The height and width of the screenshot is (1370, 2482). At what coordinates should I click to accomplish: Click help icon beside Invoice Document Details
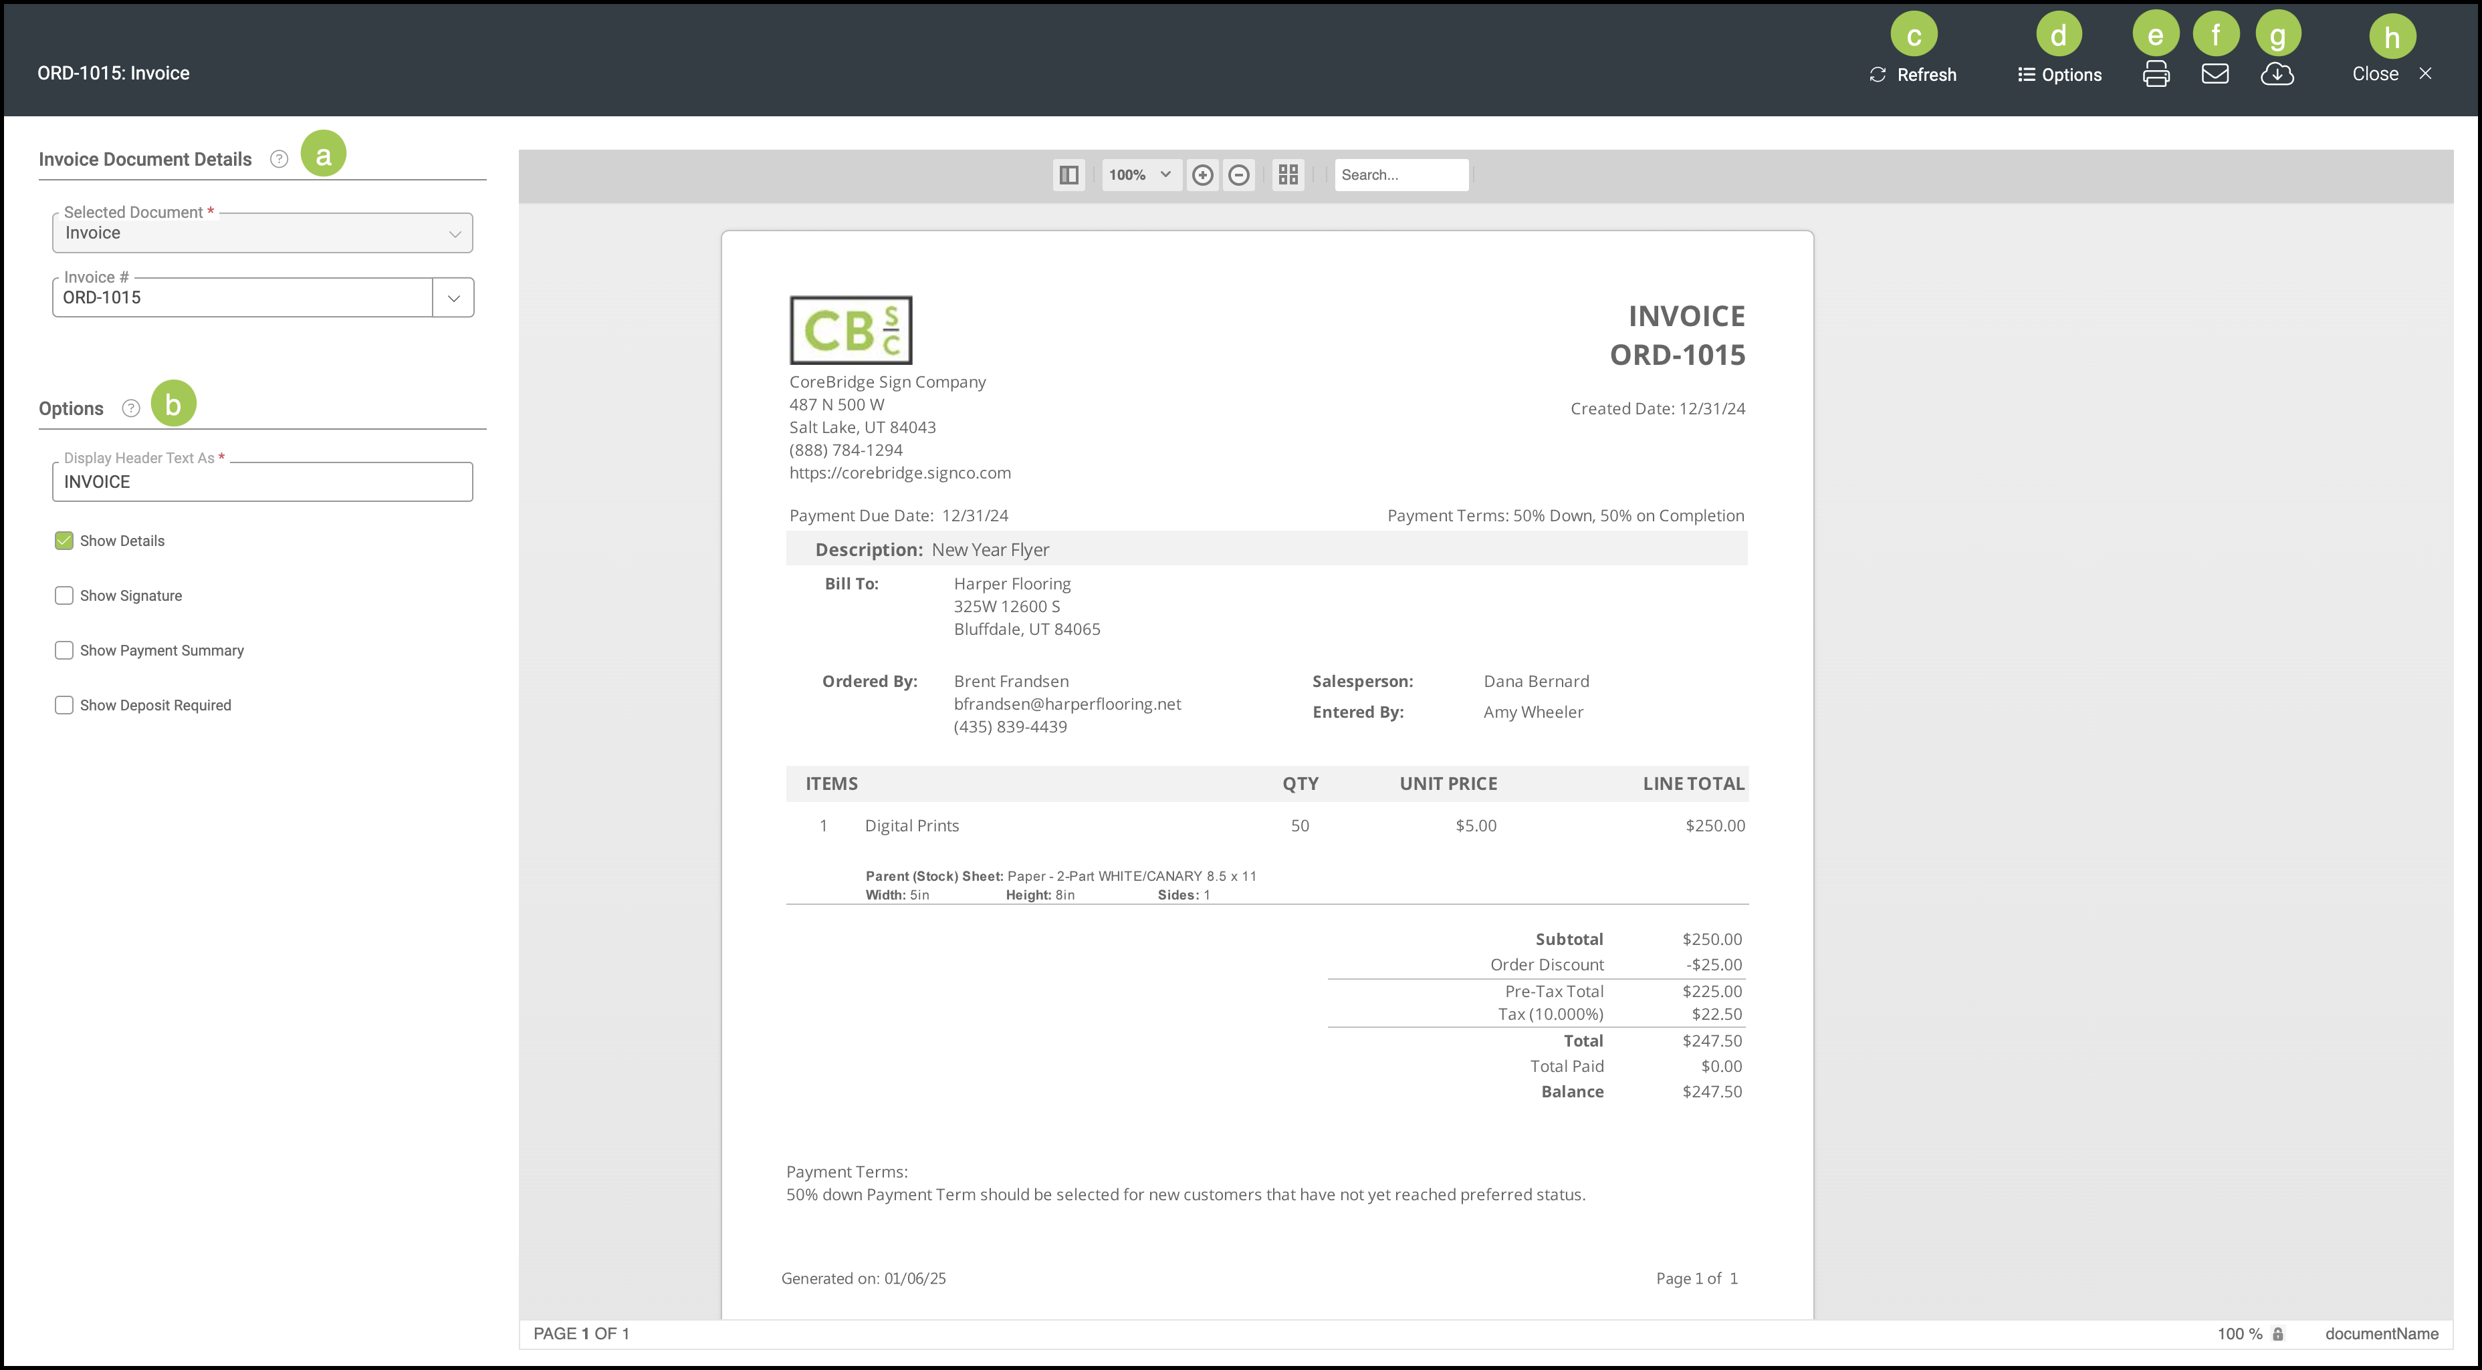coord(278,159)
